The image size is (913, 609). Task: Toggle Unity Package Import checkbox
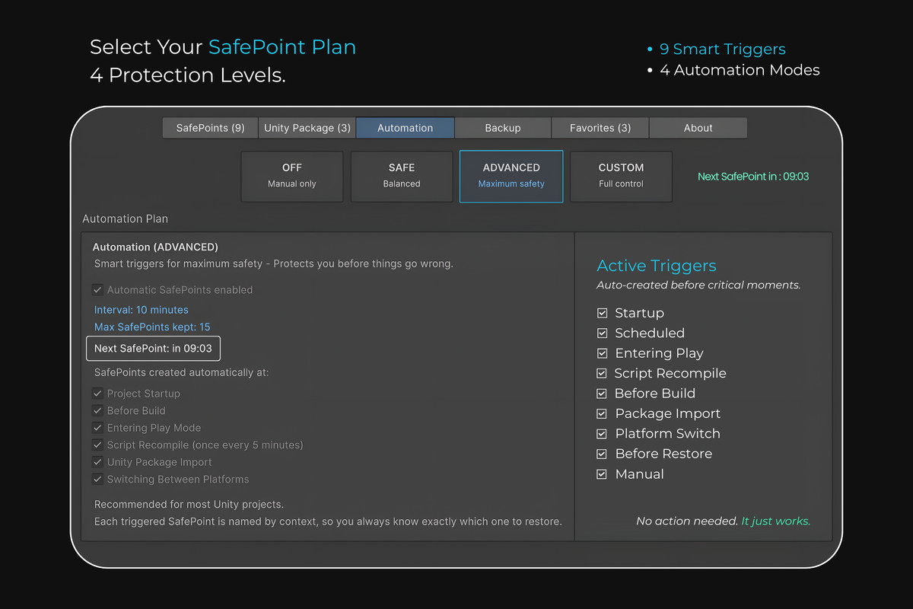tap(97, 462)
